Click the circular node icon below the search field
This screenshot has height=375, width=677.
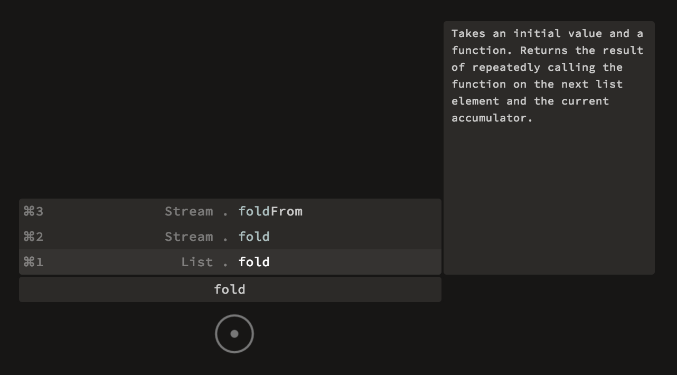[x=234, y=334]
